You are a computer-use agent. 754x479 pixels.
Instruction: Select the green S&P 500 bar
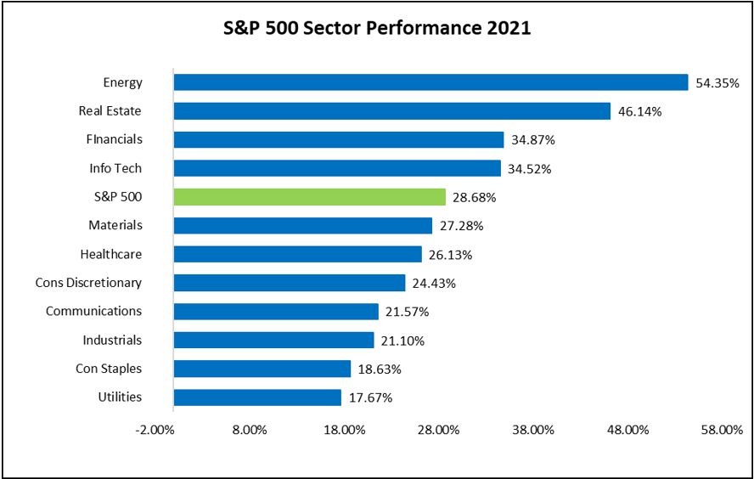click(309, 197)
